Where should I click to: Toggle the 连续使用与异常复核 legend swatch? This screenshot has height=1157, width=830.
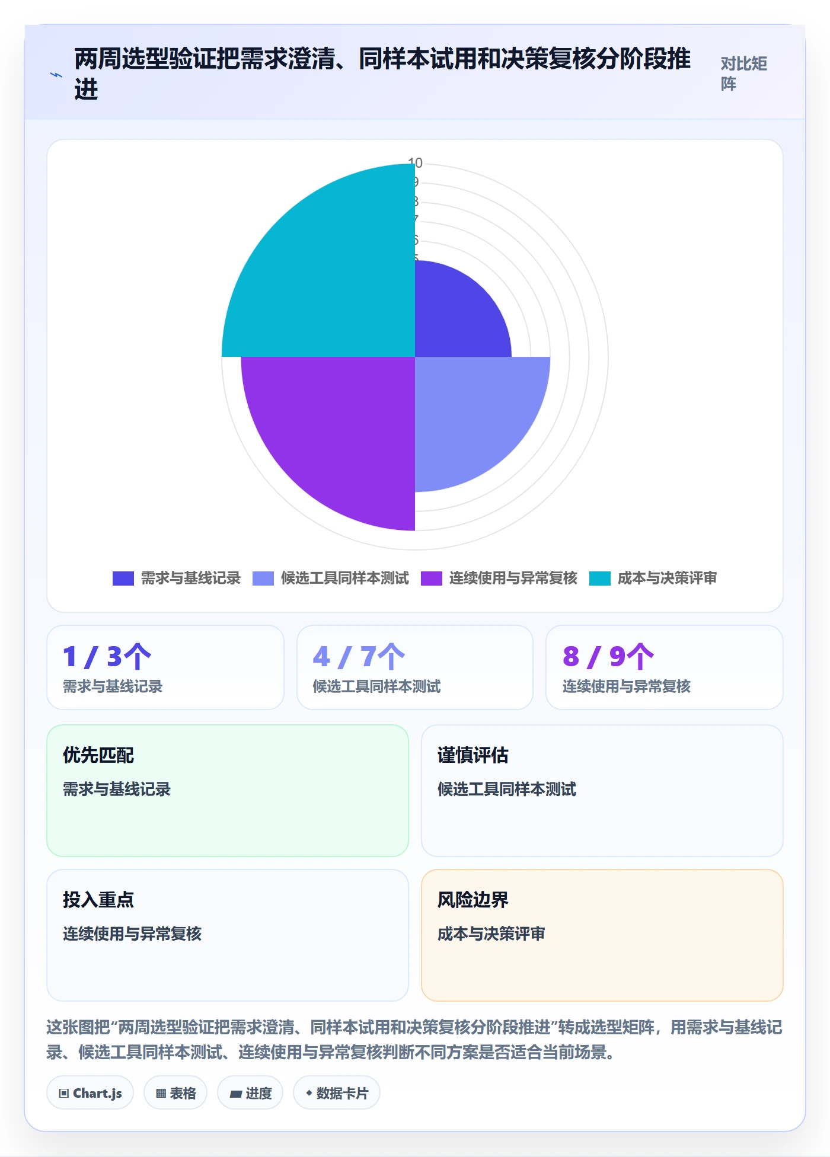[432, 578]
